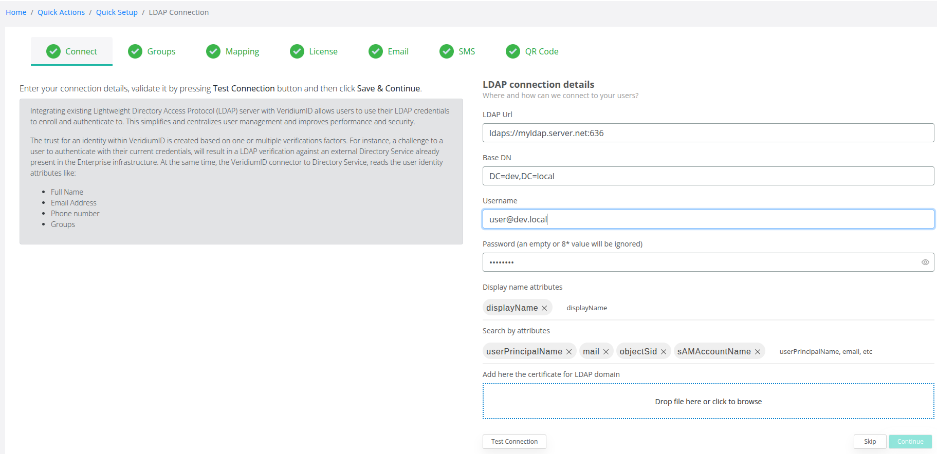Image resolution: width=937 pixels, height=454 pixels.
Task: Remove the sAMAccountName search chip
Action: click(x=758, y=352)
